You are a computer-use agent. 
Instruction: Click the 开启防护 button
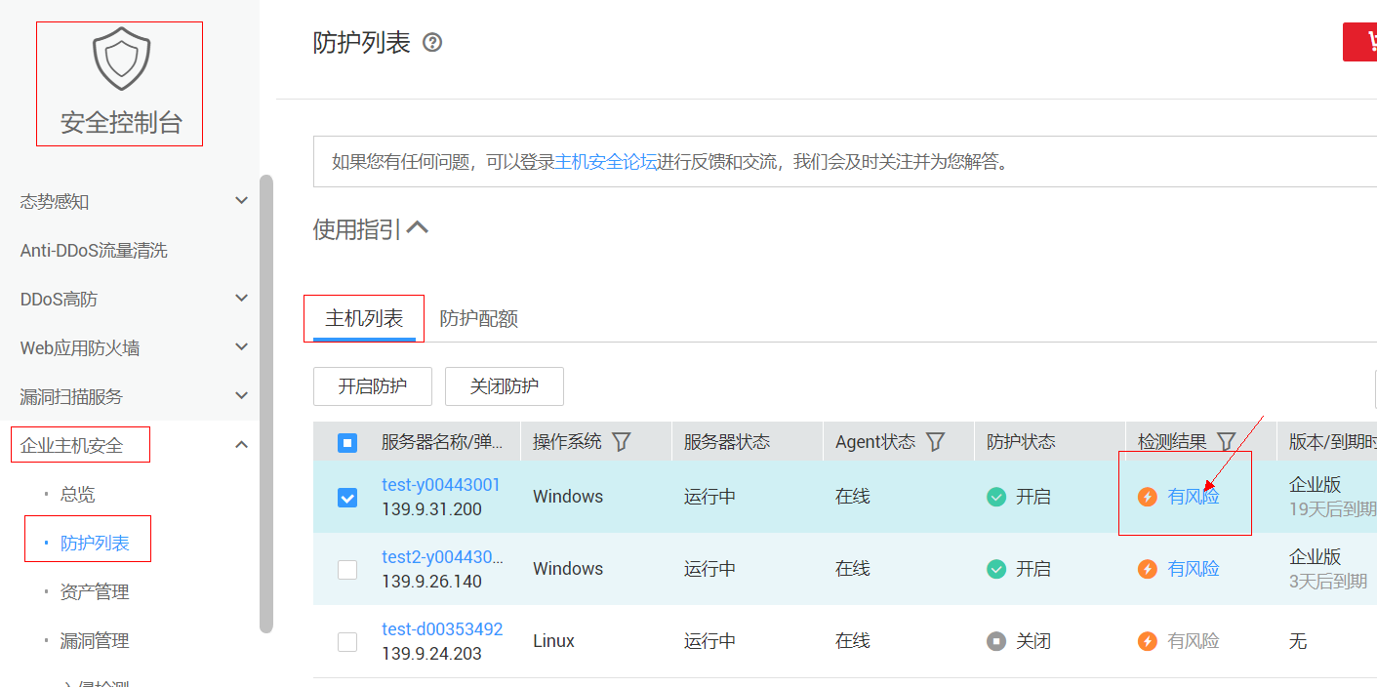pyautogui.click(x=372, y=386)
